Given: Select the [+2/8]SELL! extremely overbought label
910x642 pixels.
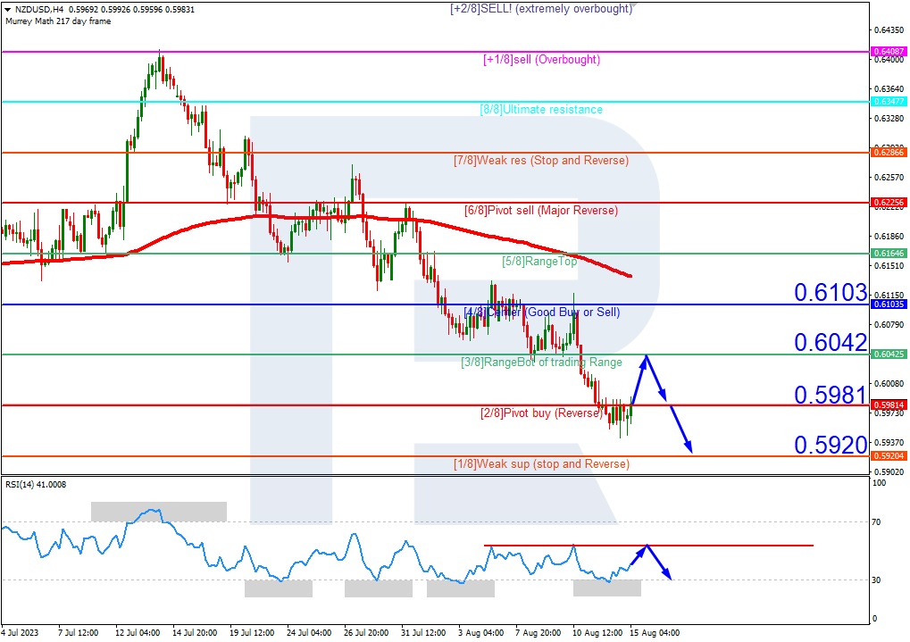Looking at the screenshot, I should pos(539,7).
